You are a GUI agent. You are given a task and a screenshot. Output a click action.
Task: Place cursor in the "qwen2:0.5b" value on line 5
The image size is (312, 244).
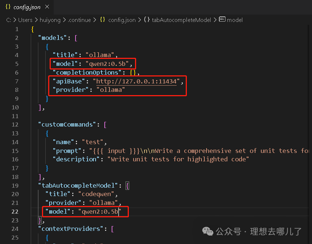pos(107,64)
